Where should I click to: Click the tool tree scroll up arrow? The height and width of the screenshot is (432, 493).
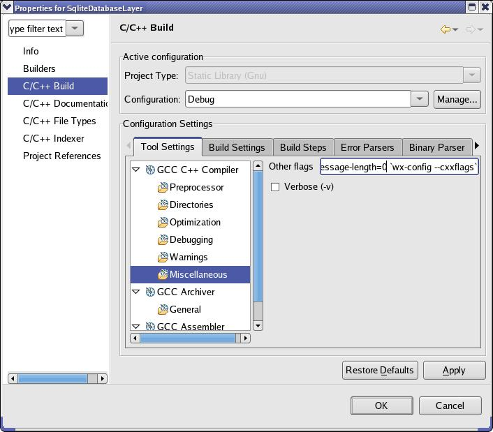click(x=258, y=165)
